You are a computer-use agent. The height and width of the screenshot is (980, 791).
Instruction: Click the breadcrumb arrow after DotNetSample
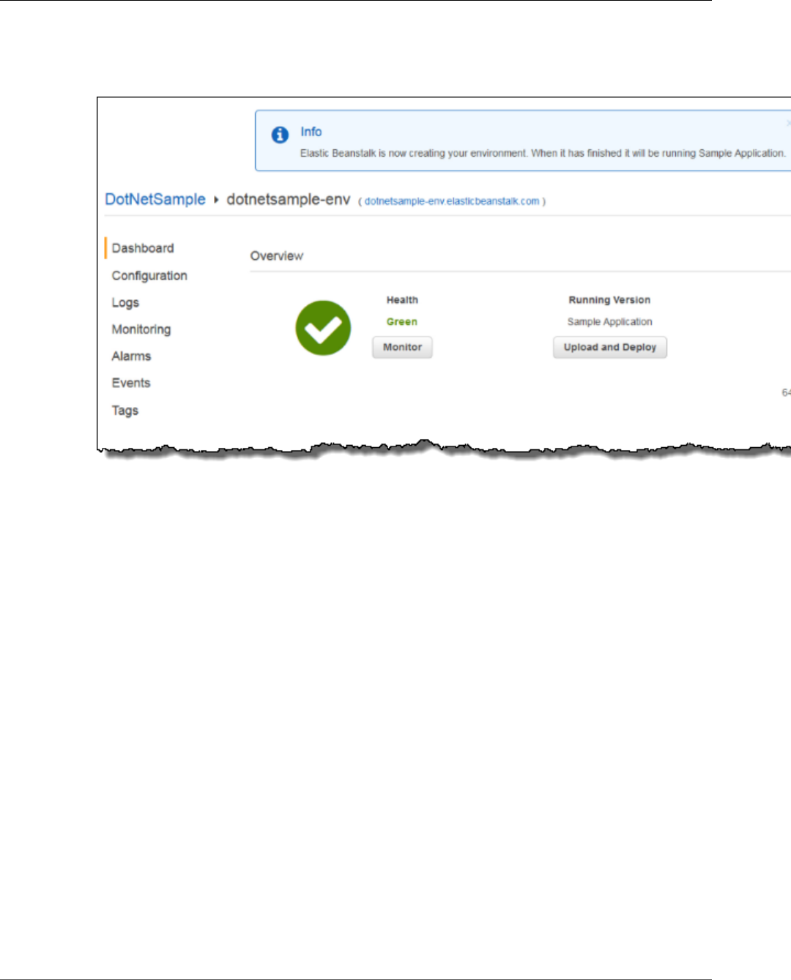coord(216,199)
